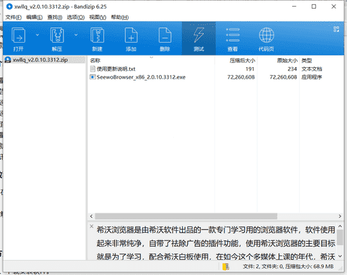This screenshot has height=275, width=347.
Task: Click the status bar file count text
Action: pyautogui.click(x=288, y=267)
